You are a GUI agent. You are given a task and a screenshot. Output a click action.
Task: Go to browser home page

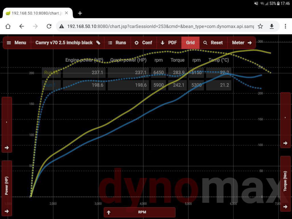[8, 26]
